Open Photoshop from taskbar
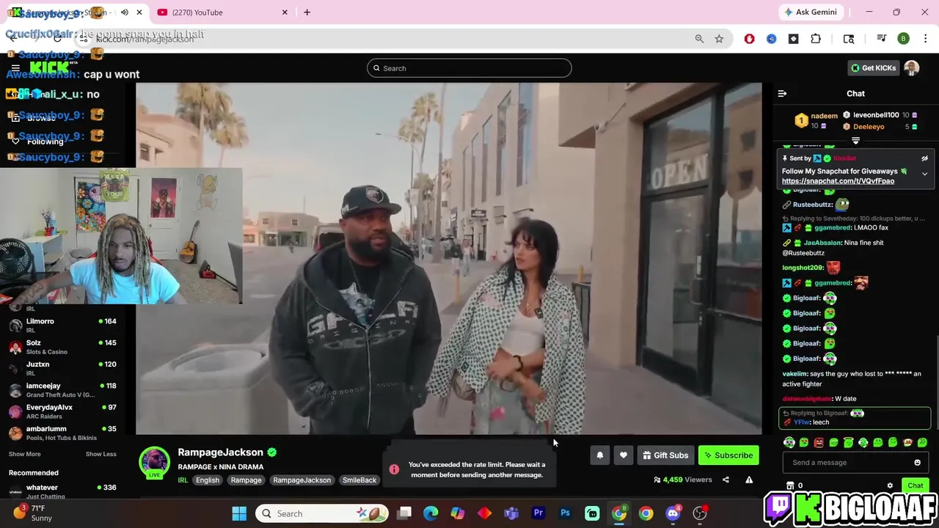Screen dimensions: 939x528 click(x=565, y=513)
